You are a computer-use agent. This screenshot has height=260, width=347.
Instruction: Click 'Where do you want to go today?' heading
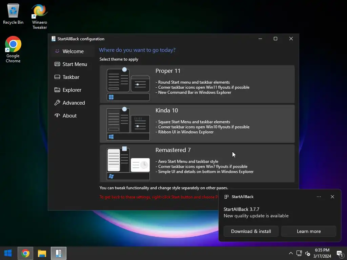coord(137,50)
